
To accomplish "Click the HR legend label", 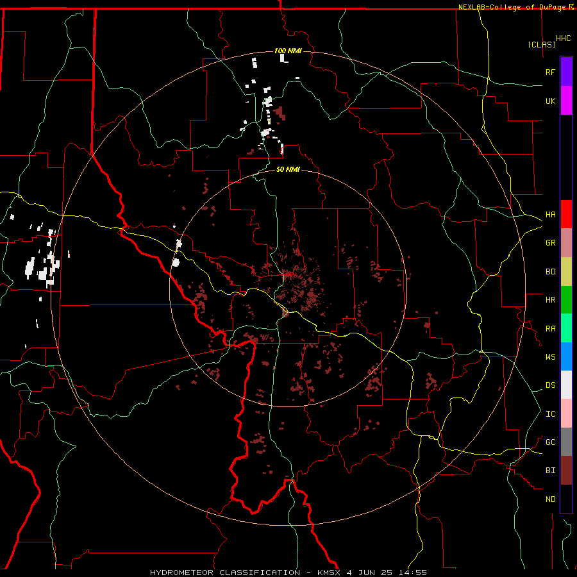I will [x=550, y=300].
